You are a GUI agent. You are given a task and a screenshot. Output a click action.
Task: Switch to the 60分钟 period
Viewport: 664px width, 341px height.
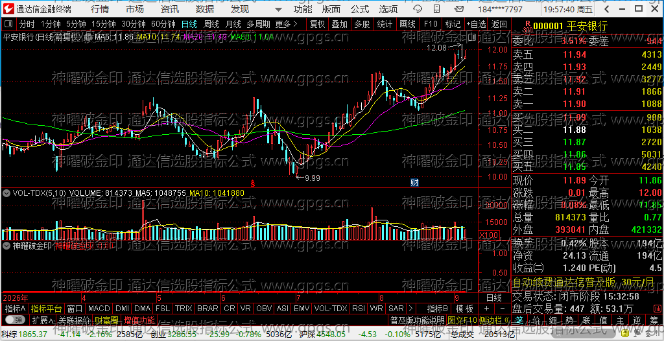pos(163,24)
